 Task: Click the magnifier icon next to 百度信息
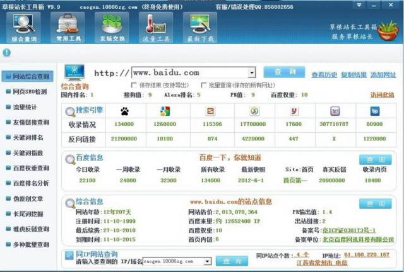click(70, 159)
